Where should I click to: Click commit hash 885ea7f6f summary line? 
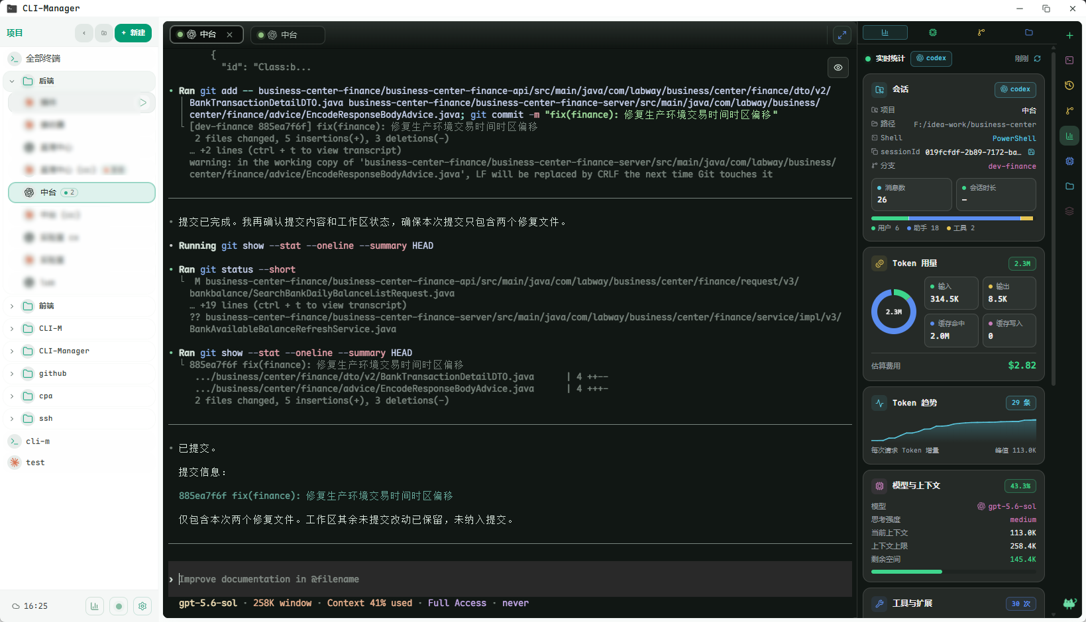(x=315, y=496)
